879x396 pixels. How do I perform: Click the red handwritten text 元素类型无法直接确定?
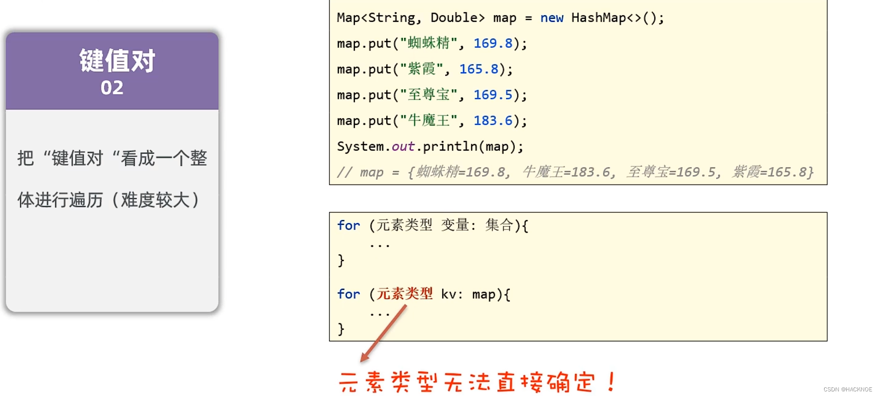[x=477, y=382]
